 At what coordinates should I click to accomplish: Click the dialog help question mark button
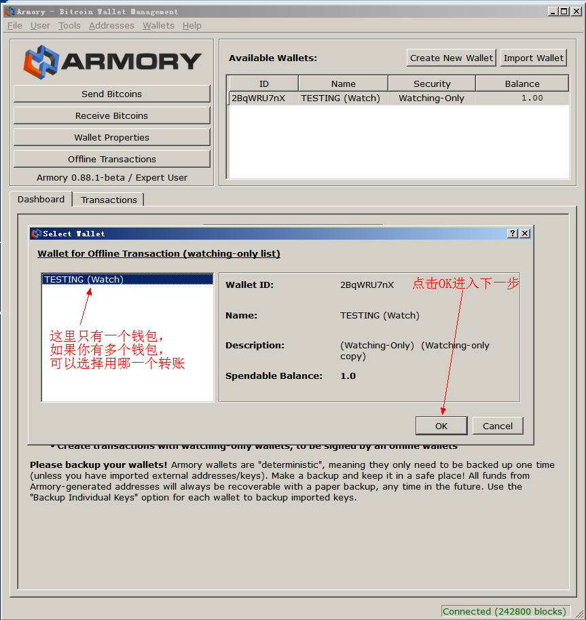[513, 234]
